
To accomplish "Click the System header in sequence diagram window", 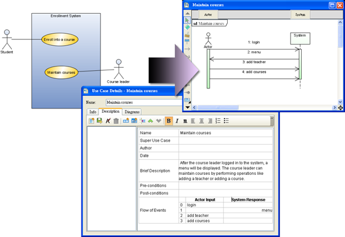I will click(x=300, y=14).
